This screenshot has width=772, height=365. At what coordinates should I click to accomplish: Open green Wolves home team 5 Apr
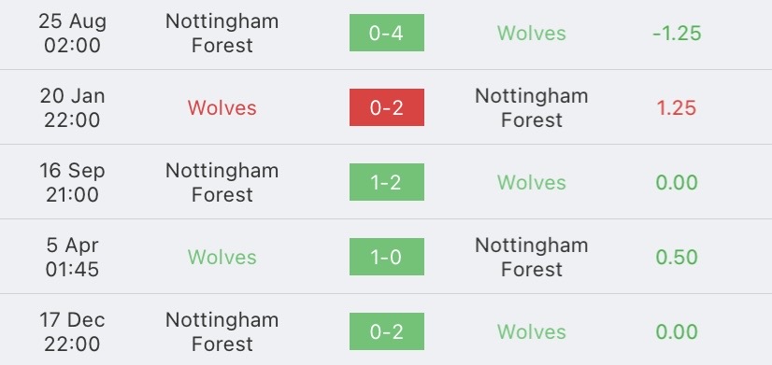222,258
